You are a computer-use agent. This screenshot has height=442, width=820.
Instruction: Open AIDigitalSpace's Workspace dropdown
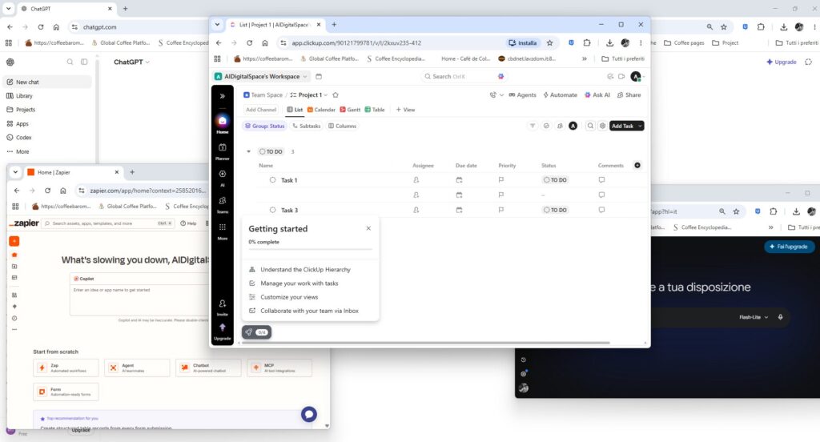261,76
